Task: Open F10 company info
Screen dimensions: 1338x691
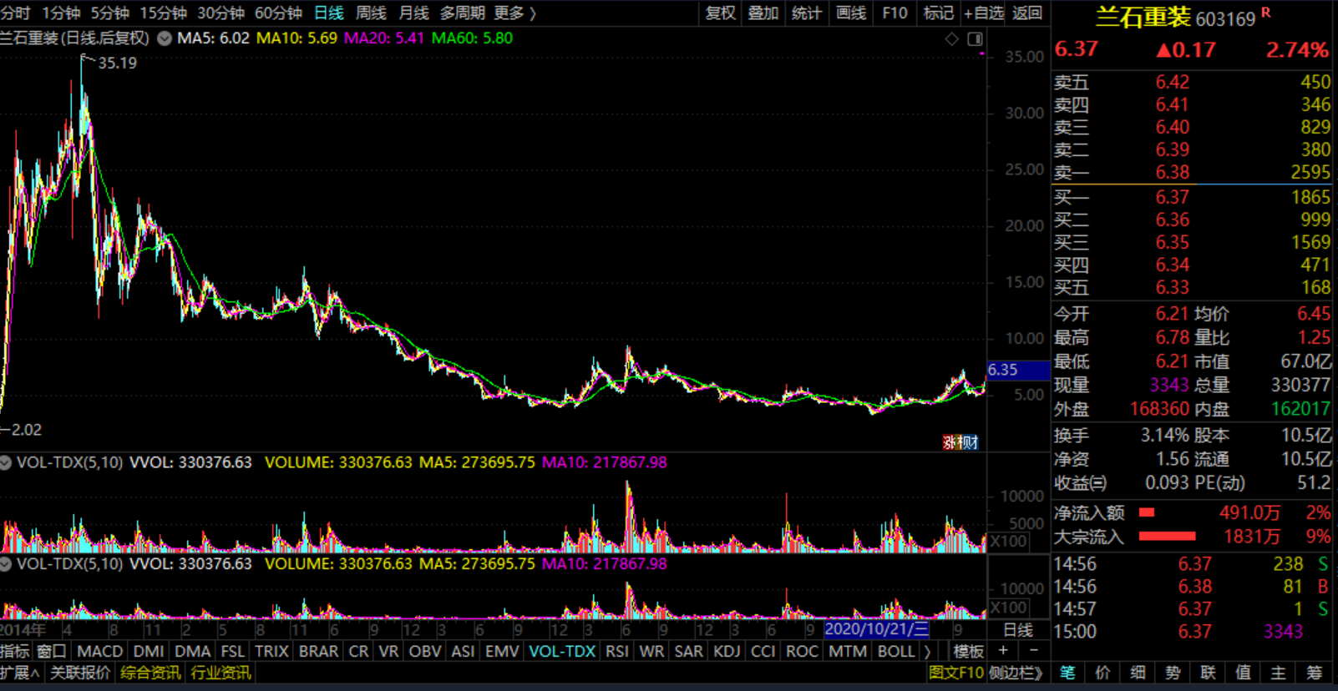Action: 895,13
